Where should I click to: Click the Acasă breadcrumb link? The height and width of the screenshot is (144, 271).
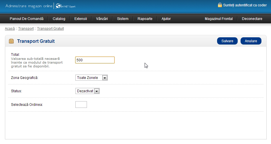10,29
